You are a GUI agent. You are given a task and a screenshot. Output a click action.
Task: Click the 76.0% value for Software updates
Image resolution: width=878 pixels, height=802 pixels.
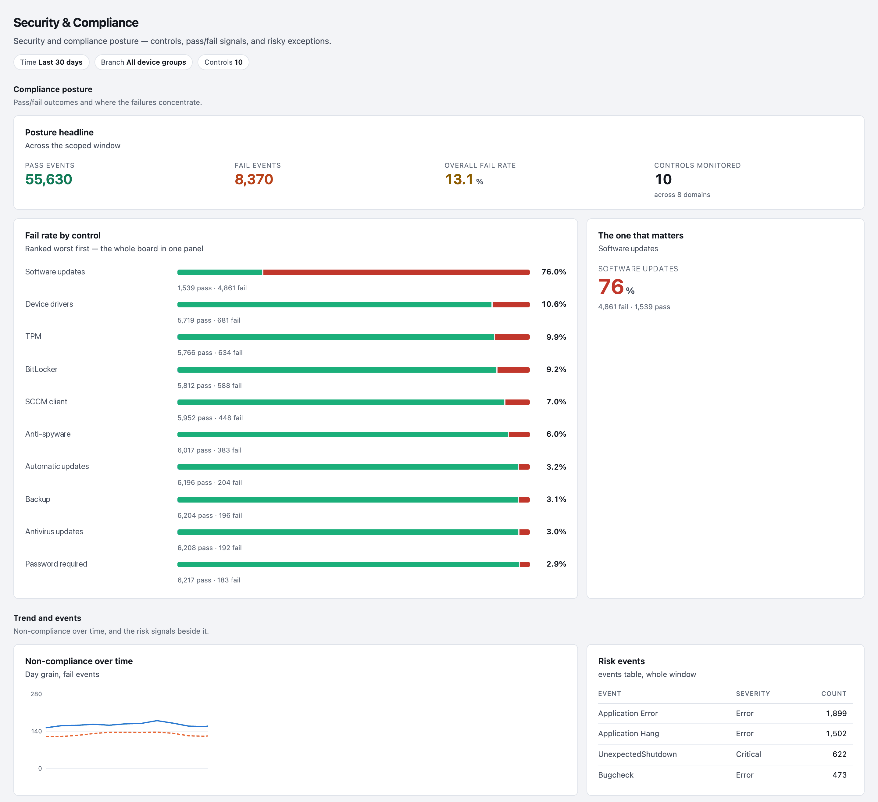(x=554, y=272)
